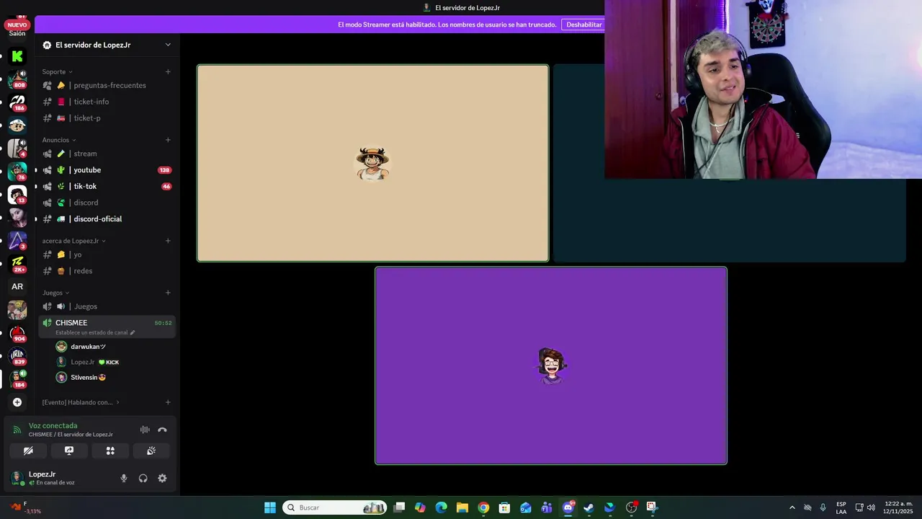Image resolution: width=922 pixels, height=519 pixels.
Task: Open the youtube channel
Action: 107,170
